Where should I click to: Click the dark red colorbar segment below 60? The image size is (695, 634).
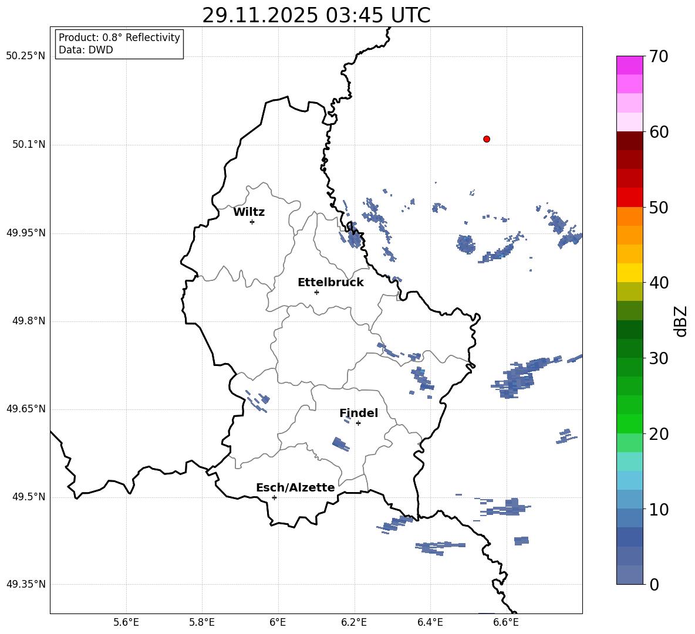[x=630, y=141]
